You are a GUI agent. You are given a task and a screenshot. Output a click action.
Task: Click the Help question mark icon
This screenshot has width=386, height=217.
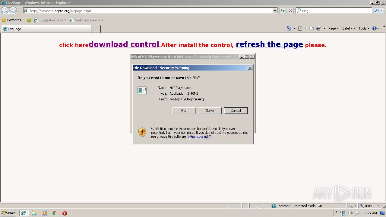click(x=374, y=28)
